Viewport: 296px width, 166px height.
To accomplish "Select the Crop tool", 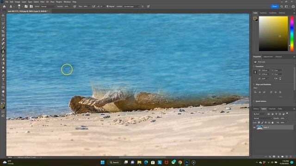I will point(3,31).
